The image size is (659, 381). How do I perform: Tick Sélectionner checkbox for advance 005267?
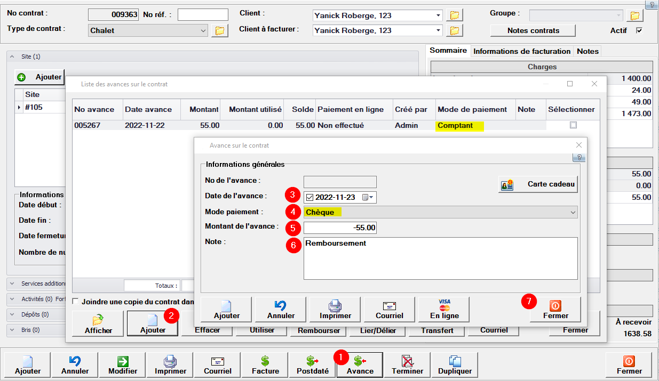tap(573, 125)
